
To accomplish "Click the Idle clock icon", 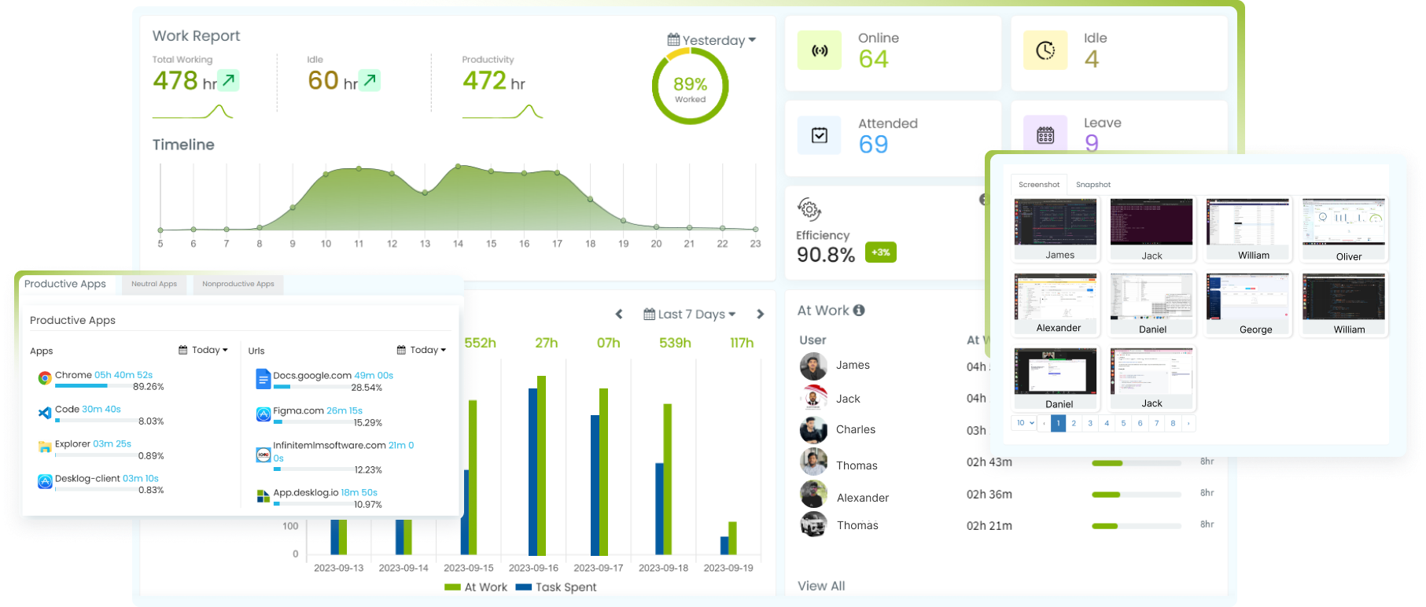I will (x=1045, y=50).
